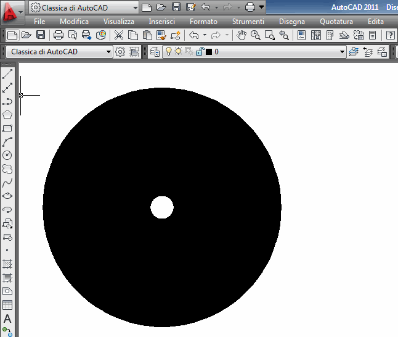Click the Publish icon
This screenshot has height=337, width=398.
click(x=86, y=35)
